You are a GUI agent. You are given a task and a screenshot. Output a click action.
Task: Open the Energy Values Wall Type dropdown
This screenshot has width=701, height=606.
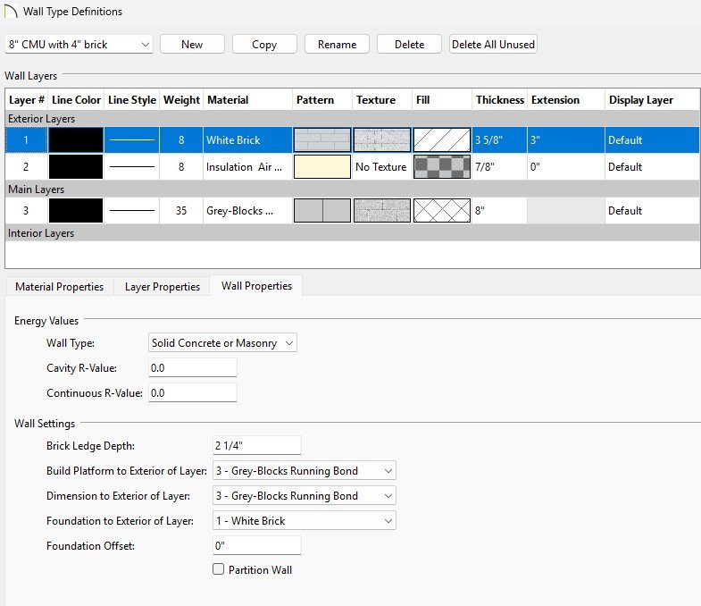(x=222, y=342)
